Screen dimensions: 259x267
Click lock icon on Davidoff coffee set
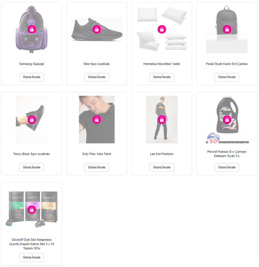[32, 210]
